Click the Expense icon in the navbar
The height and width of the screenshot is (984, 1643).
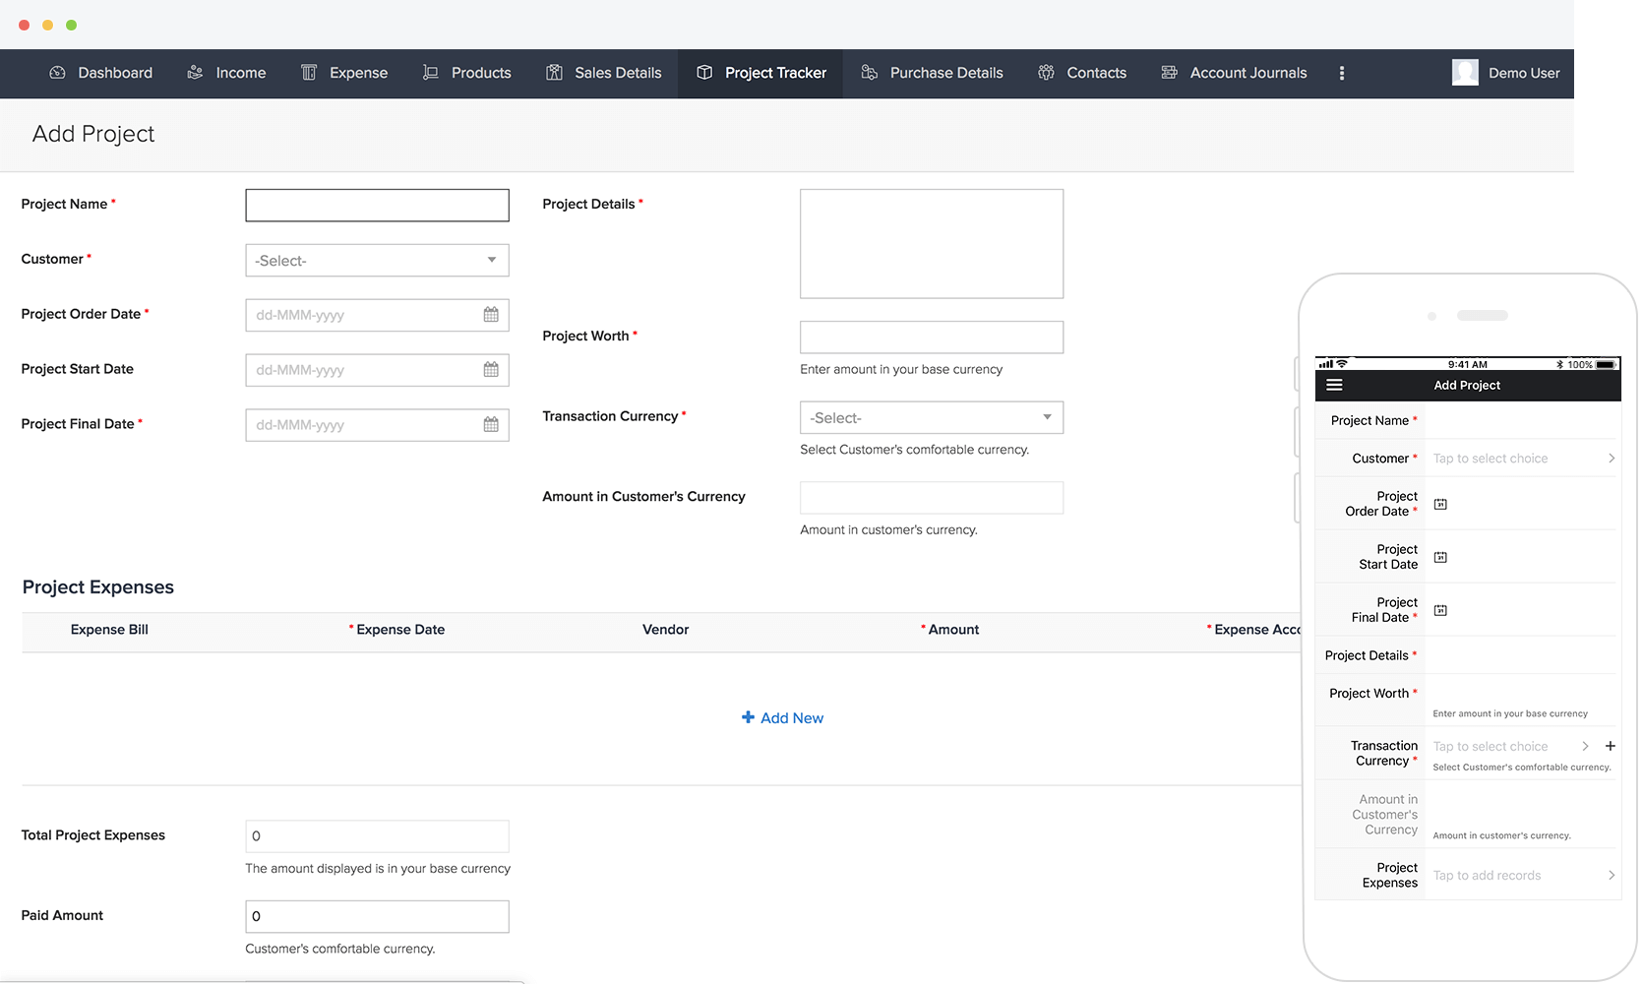[309, 73]
